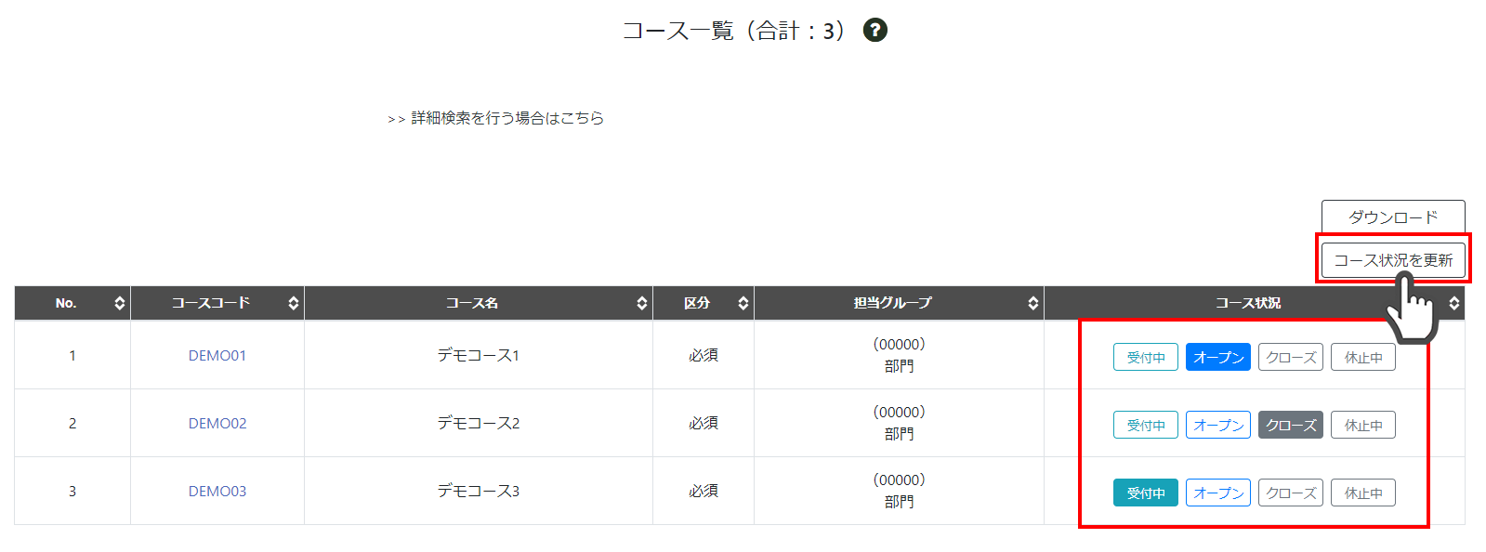Open course code DEMO01 link
Image resolution: width=1486 pixels, height=552 pixels.
pos(217,355)
